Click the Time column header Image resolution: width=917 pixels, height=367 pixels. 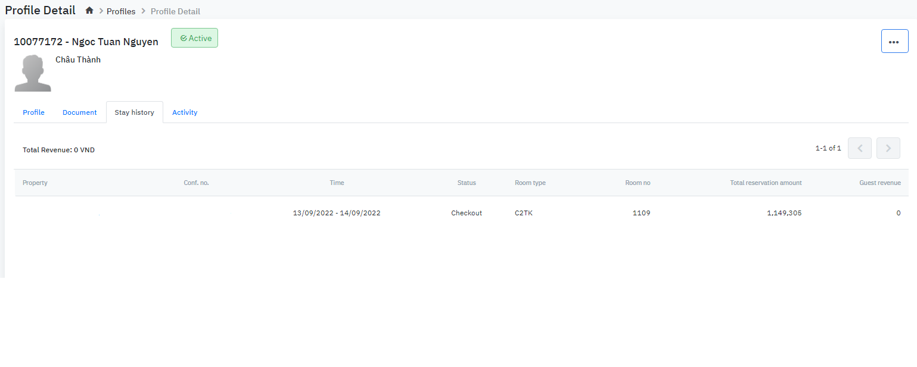coord(337,183)
